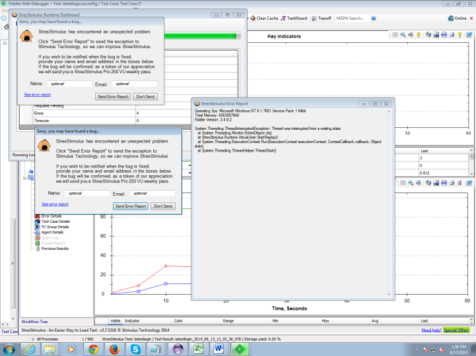The width and height of the screenshot is (476, 356).
Task: Save Key Indicators graph as image
Action: tap(436, 35)
